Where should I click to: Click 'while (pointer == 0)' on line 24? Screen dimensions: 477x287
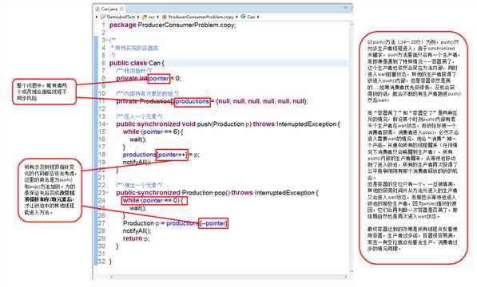(151, 201)
